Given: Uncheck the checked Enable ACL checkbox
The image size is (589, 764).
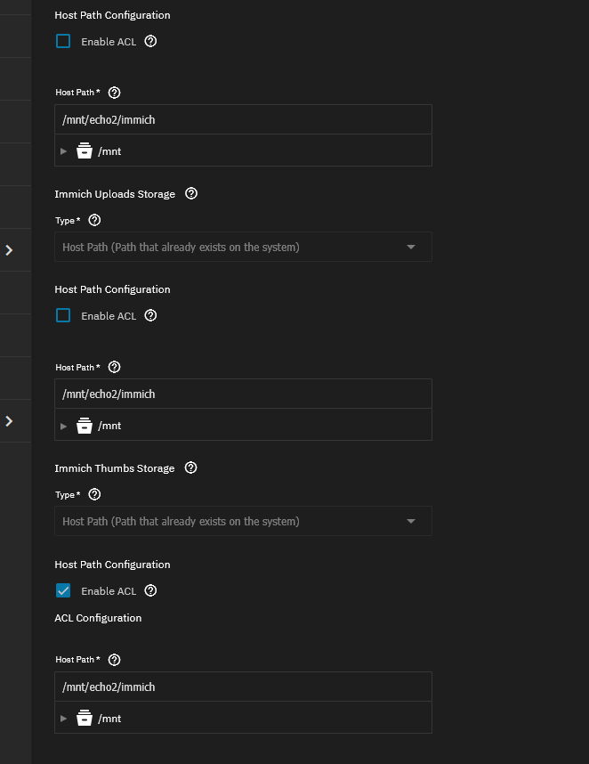Looking at the screenshot, I should [63, 590].
